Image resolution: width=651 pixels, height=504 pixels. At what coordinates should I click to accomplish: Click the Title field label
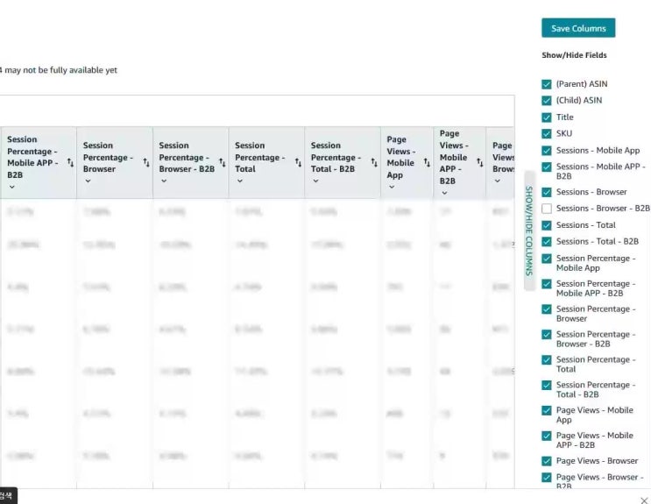pos(564,117)
